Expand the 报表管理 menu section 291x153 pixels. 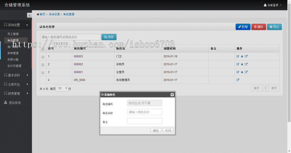tap(16, 93)
